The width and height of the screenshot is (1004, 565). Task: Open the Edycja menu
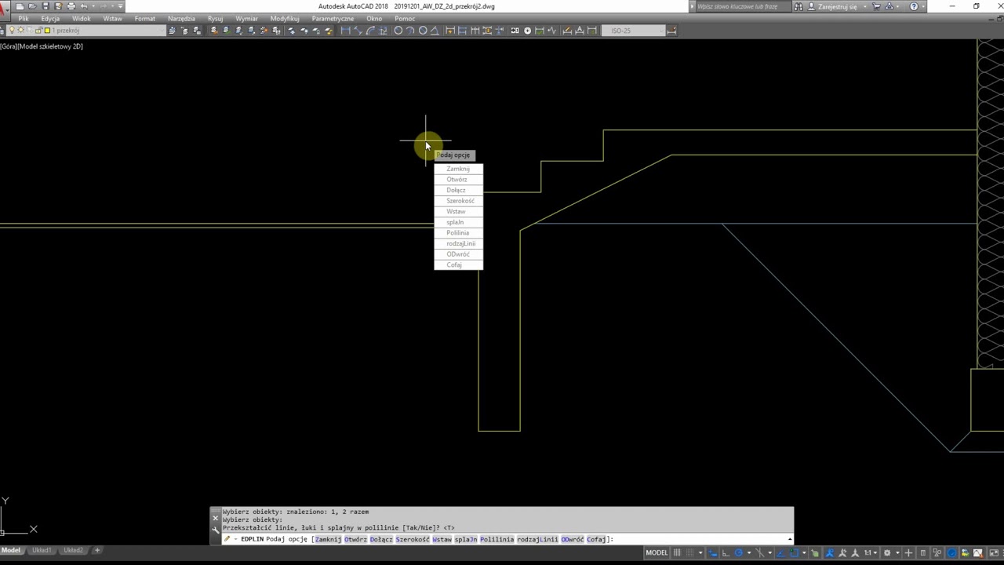[50, 18]
